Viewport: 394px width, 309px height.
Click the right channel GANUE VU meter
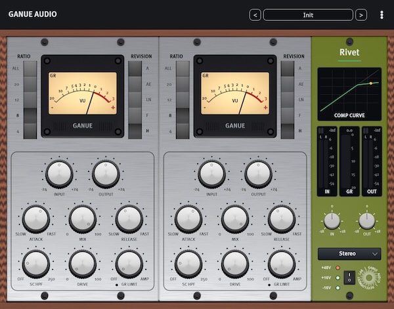coord(235,96)
